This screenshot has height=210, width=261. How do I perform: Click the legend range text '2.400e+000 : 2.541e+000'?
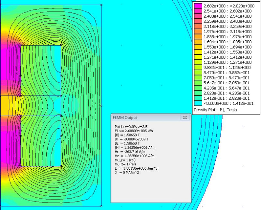[227, 16]
